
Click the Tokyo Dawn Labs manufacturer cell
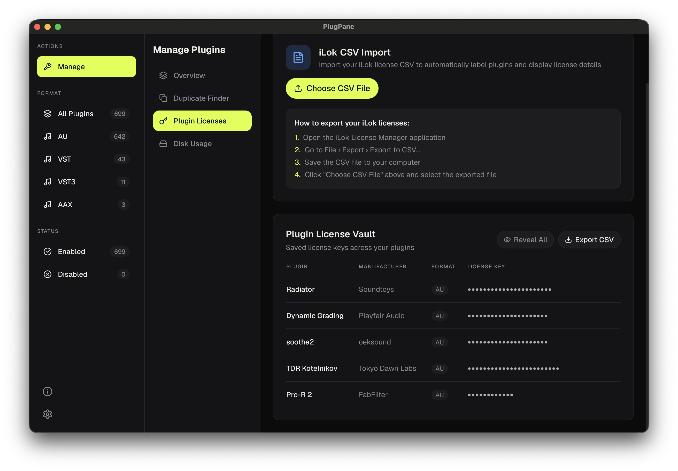[387, 368]
